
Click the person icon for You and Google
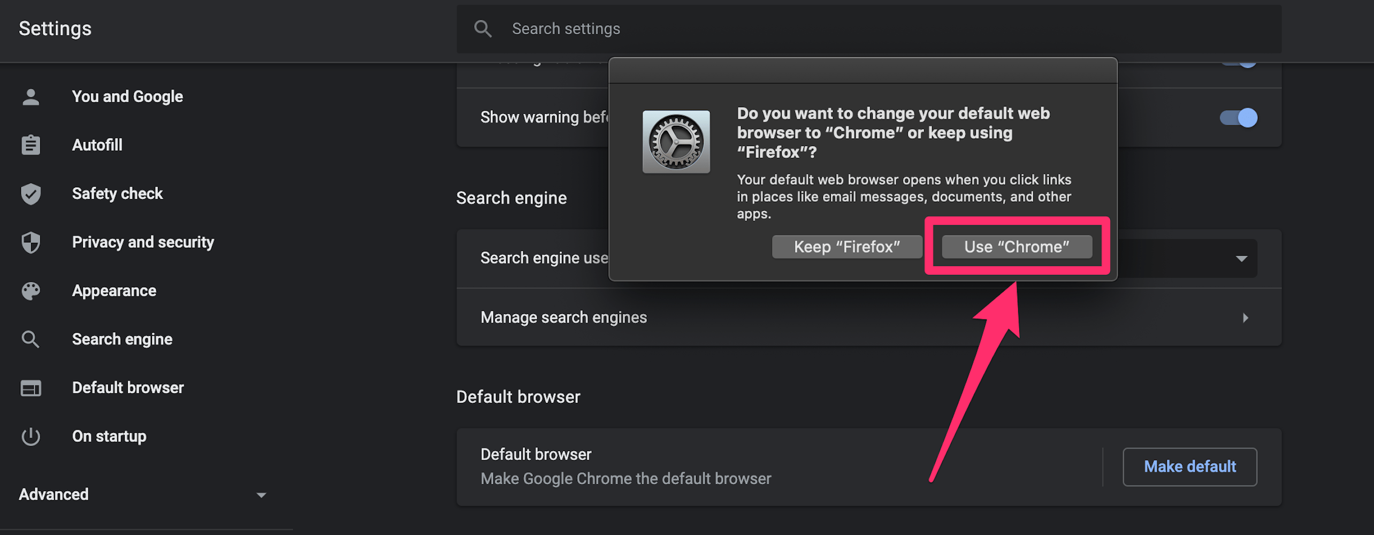point(30,97)
